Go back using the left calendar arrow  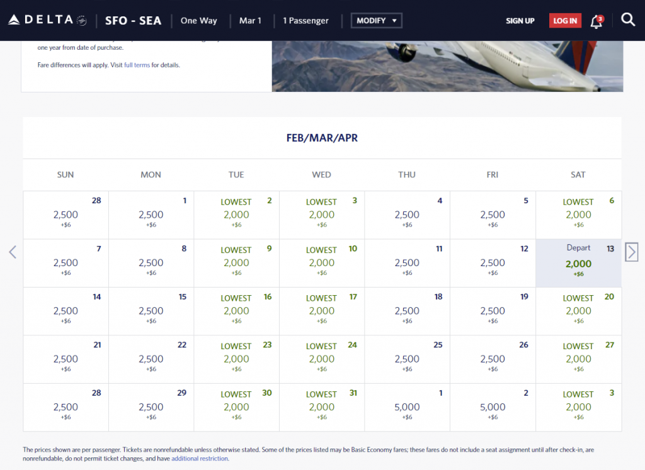pos(13,252)
